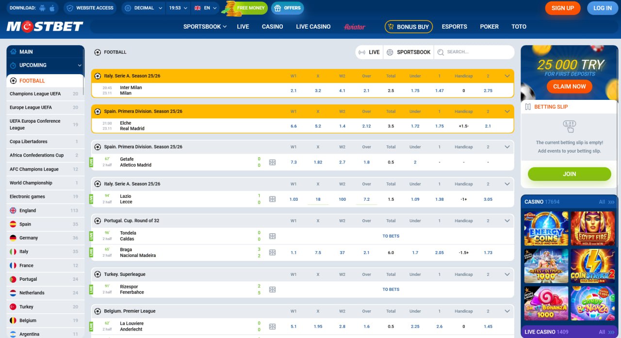Click the France flag icon
Image resolution: width=621 pixels, height=338 pixels.
tap(13, 265)
